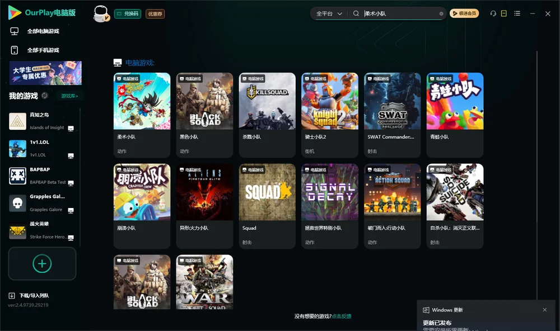Open the 异形:火力小队 Aliens card
The width and height of the screenshot is (560, 331).
(204, 206)
